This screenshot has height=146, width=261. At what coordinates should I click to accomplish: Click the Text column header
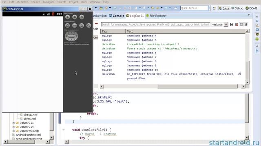click(185, 31)
